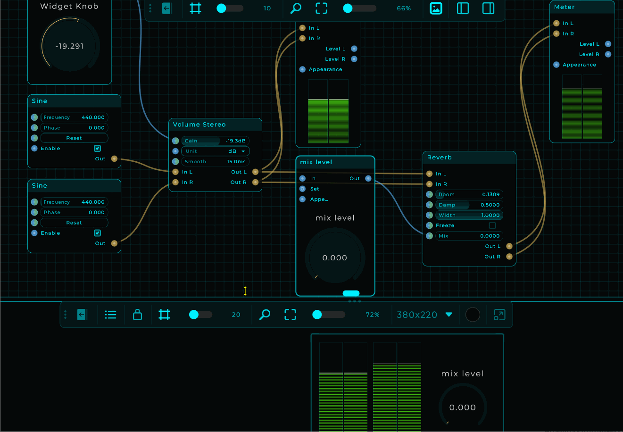Image resolution: width=623 pixels, height=432 pixels.
Task: Click fit-to-view brackets icon in the top toolbar
Action: click(x=321, y=8)
